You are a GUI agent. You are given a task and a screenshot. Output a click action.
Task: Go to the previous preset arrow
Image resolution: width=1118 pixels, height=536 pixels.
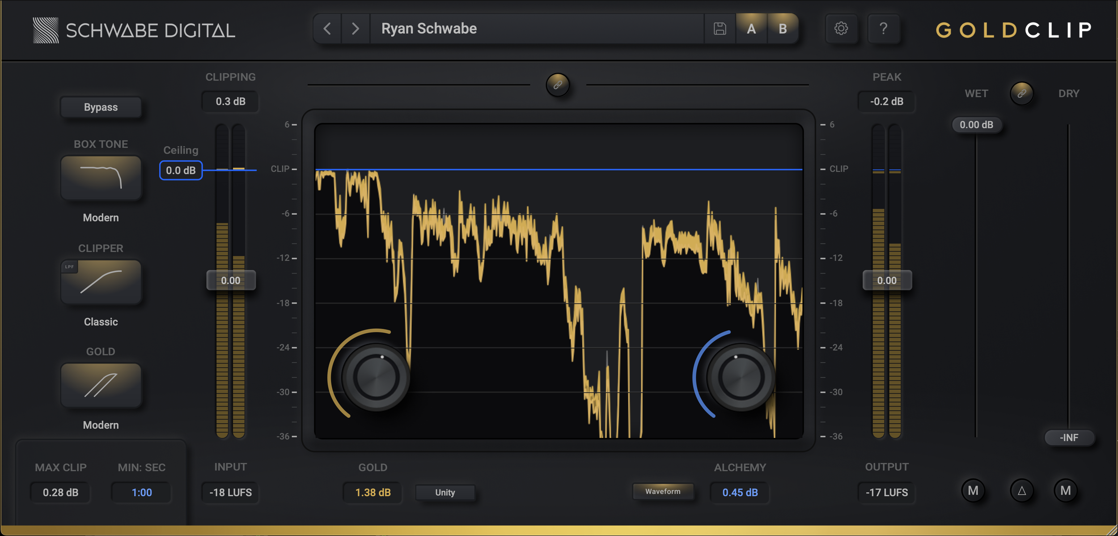tap(327, 29)
